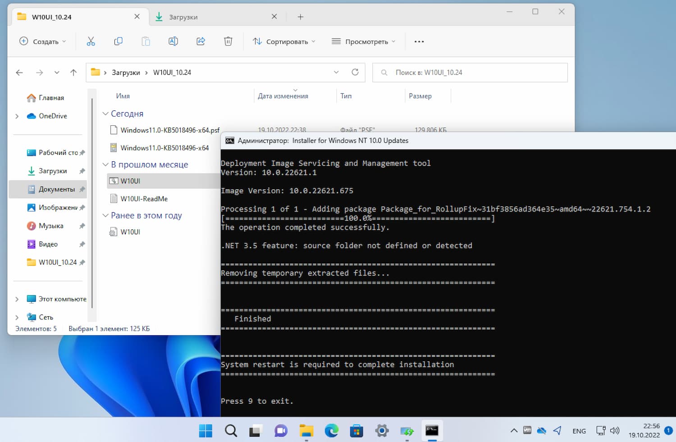676x442 pixels.
Task: Click in the search W10UI_10.24 field
Action: pyautogui.click(x=470, y=73)
